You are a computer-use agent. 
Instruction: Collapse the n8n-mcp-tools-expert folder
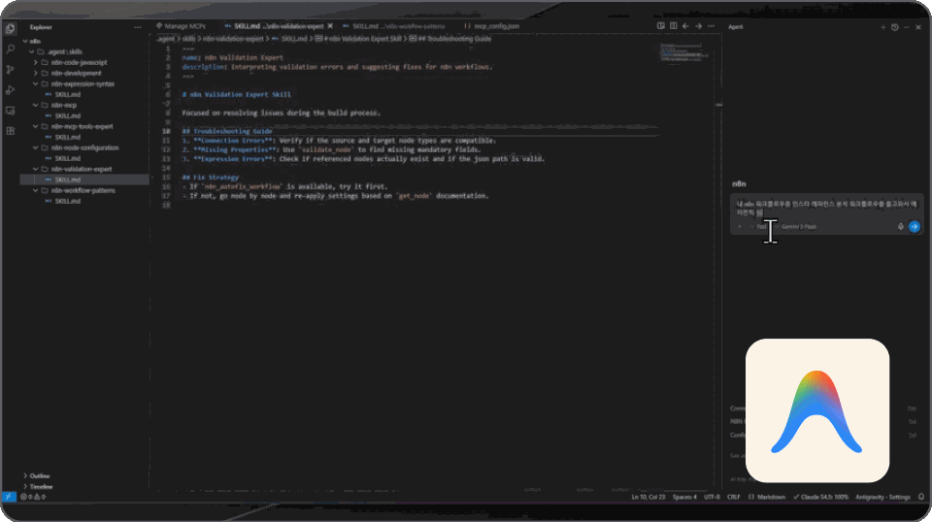coord(36,126)
